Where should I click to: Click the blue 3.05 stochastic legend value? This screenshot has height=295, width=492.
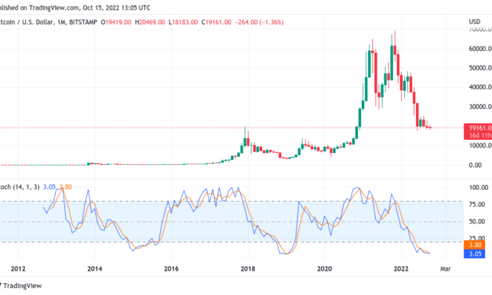(49, 187)
